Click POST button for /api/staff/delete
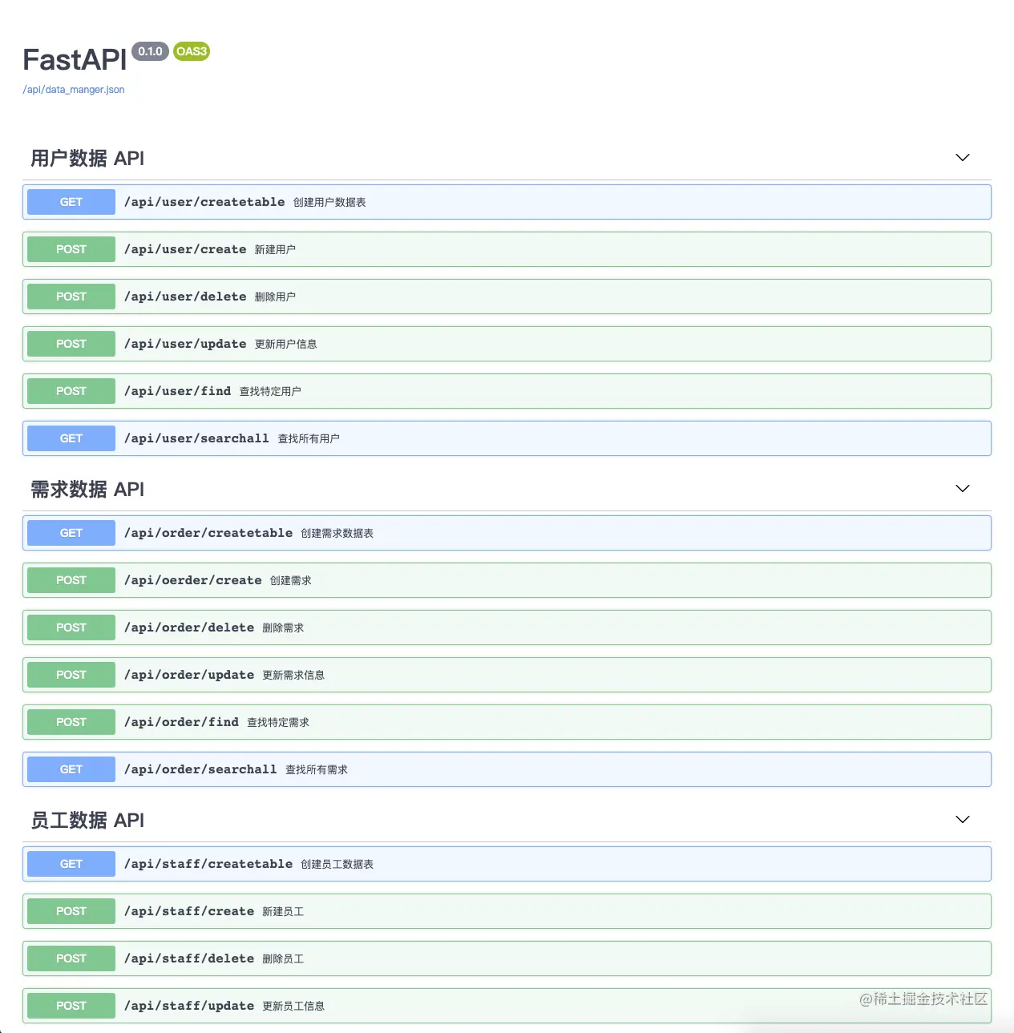This screenshot has height=1033, width=1014. (x=71, y=958)
